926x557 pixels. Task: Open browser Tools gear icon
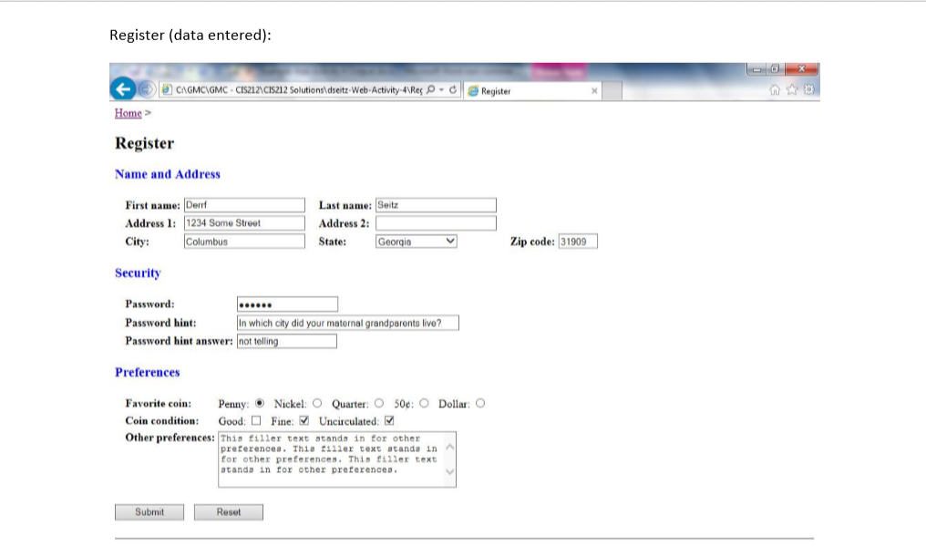[809, 89]
